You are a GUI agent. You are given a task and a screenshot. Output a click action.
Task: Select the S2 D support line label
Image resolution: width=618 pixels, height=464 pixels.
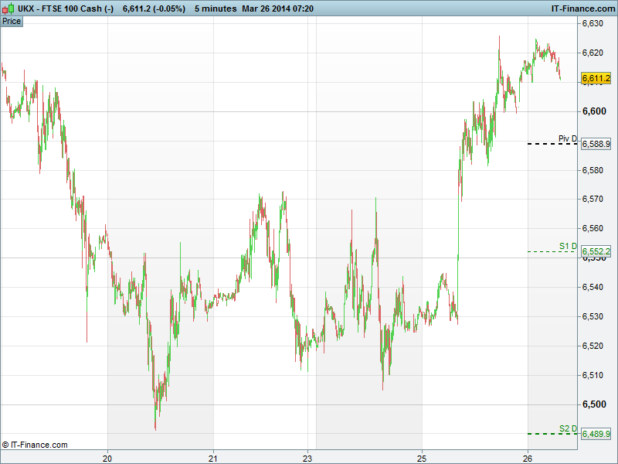pyautogui.click(x=568, y=428)
